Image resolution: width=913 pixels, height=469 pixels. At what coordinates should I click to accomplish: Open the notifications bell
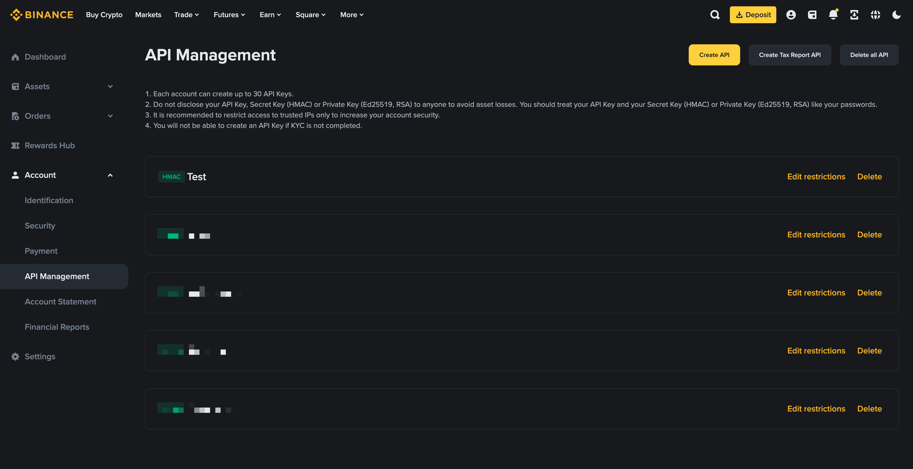pos(833,15)
